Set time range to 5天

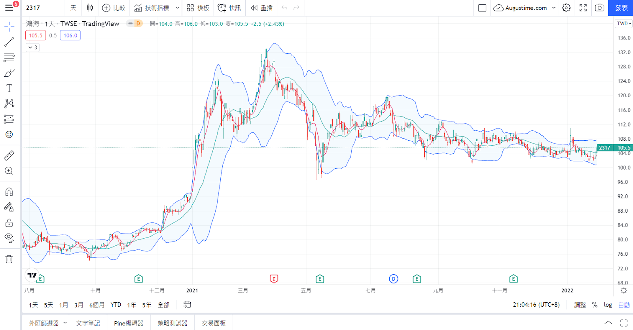[x=49, y=305]
